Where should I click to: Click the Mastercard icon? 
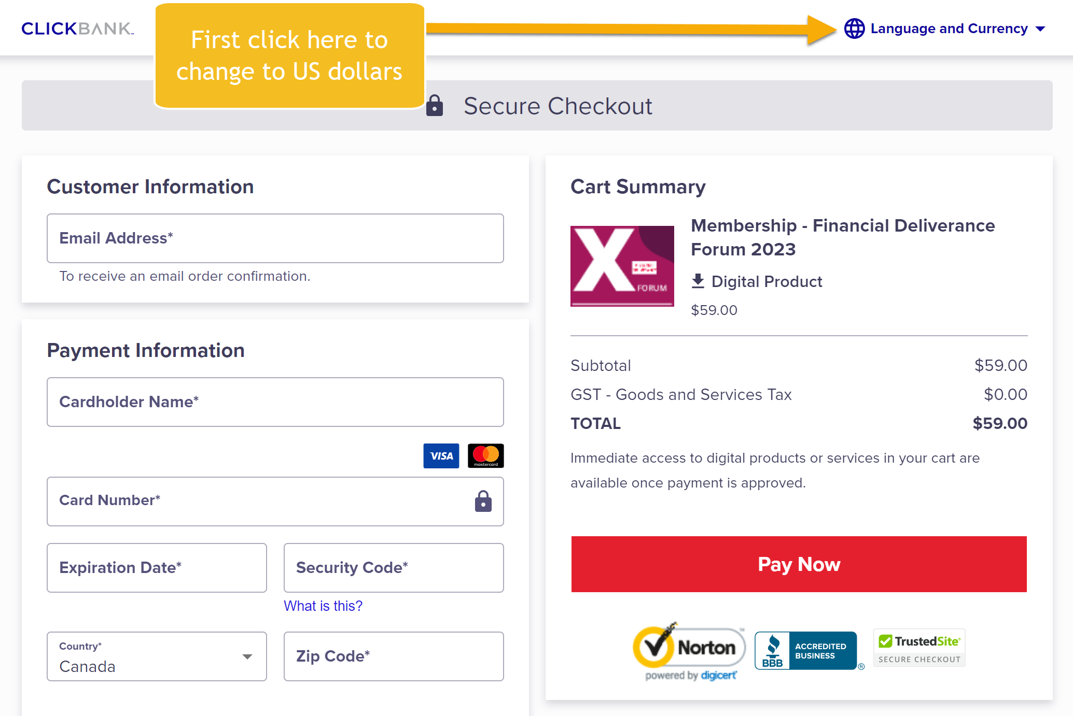pyautogui.click(x=485, y=456)
